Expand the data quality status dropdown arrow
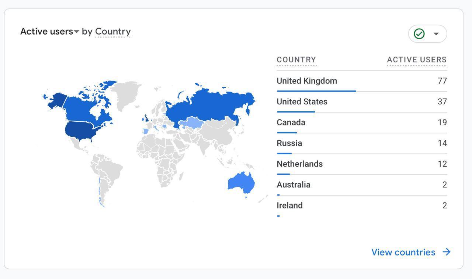Image resolution: width=472 pixels, height=279 pixels. coord(436,34)
